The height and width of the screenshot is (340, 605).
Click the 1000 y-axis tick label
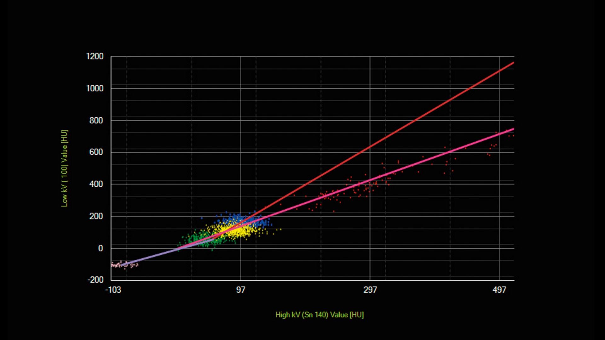coord(95,88)
